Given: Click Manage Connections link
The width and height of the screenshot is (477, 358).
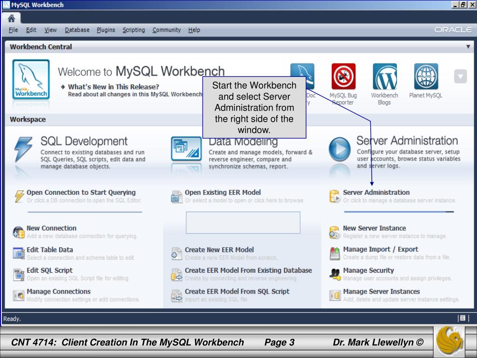Looking at the screenshot, I should tap(59, 291).
